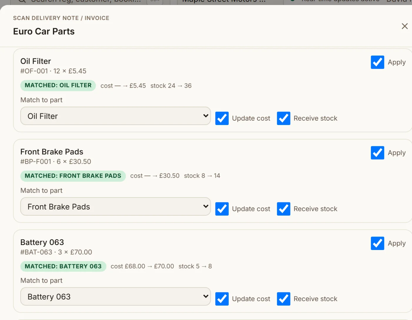Uncheck Apply for Battery 063 item
This screenshot has width=412, height=320.
377,243
